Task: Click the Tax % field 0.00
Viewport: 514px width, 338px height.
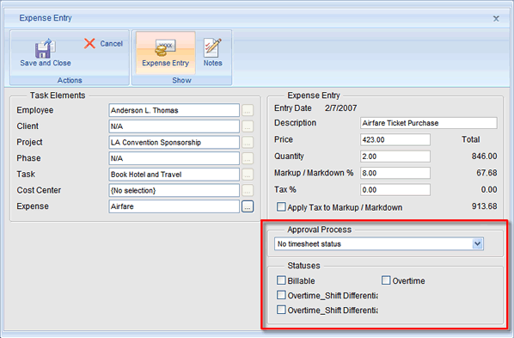Action: (395, 190)
